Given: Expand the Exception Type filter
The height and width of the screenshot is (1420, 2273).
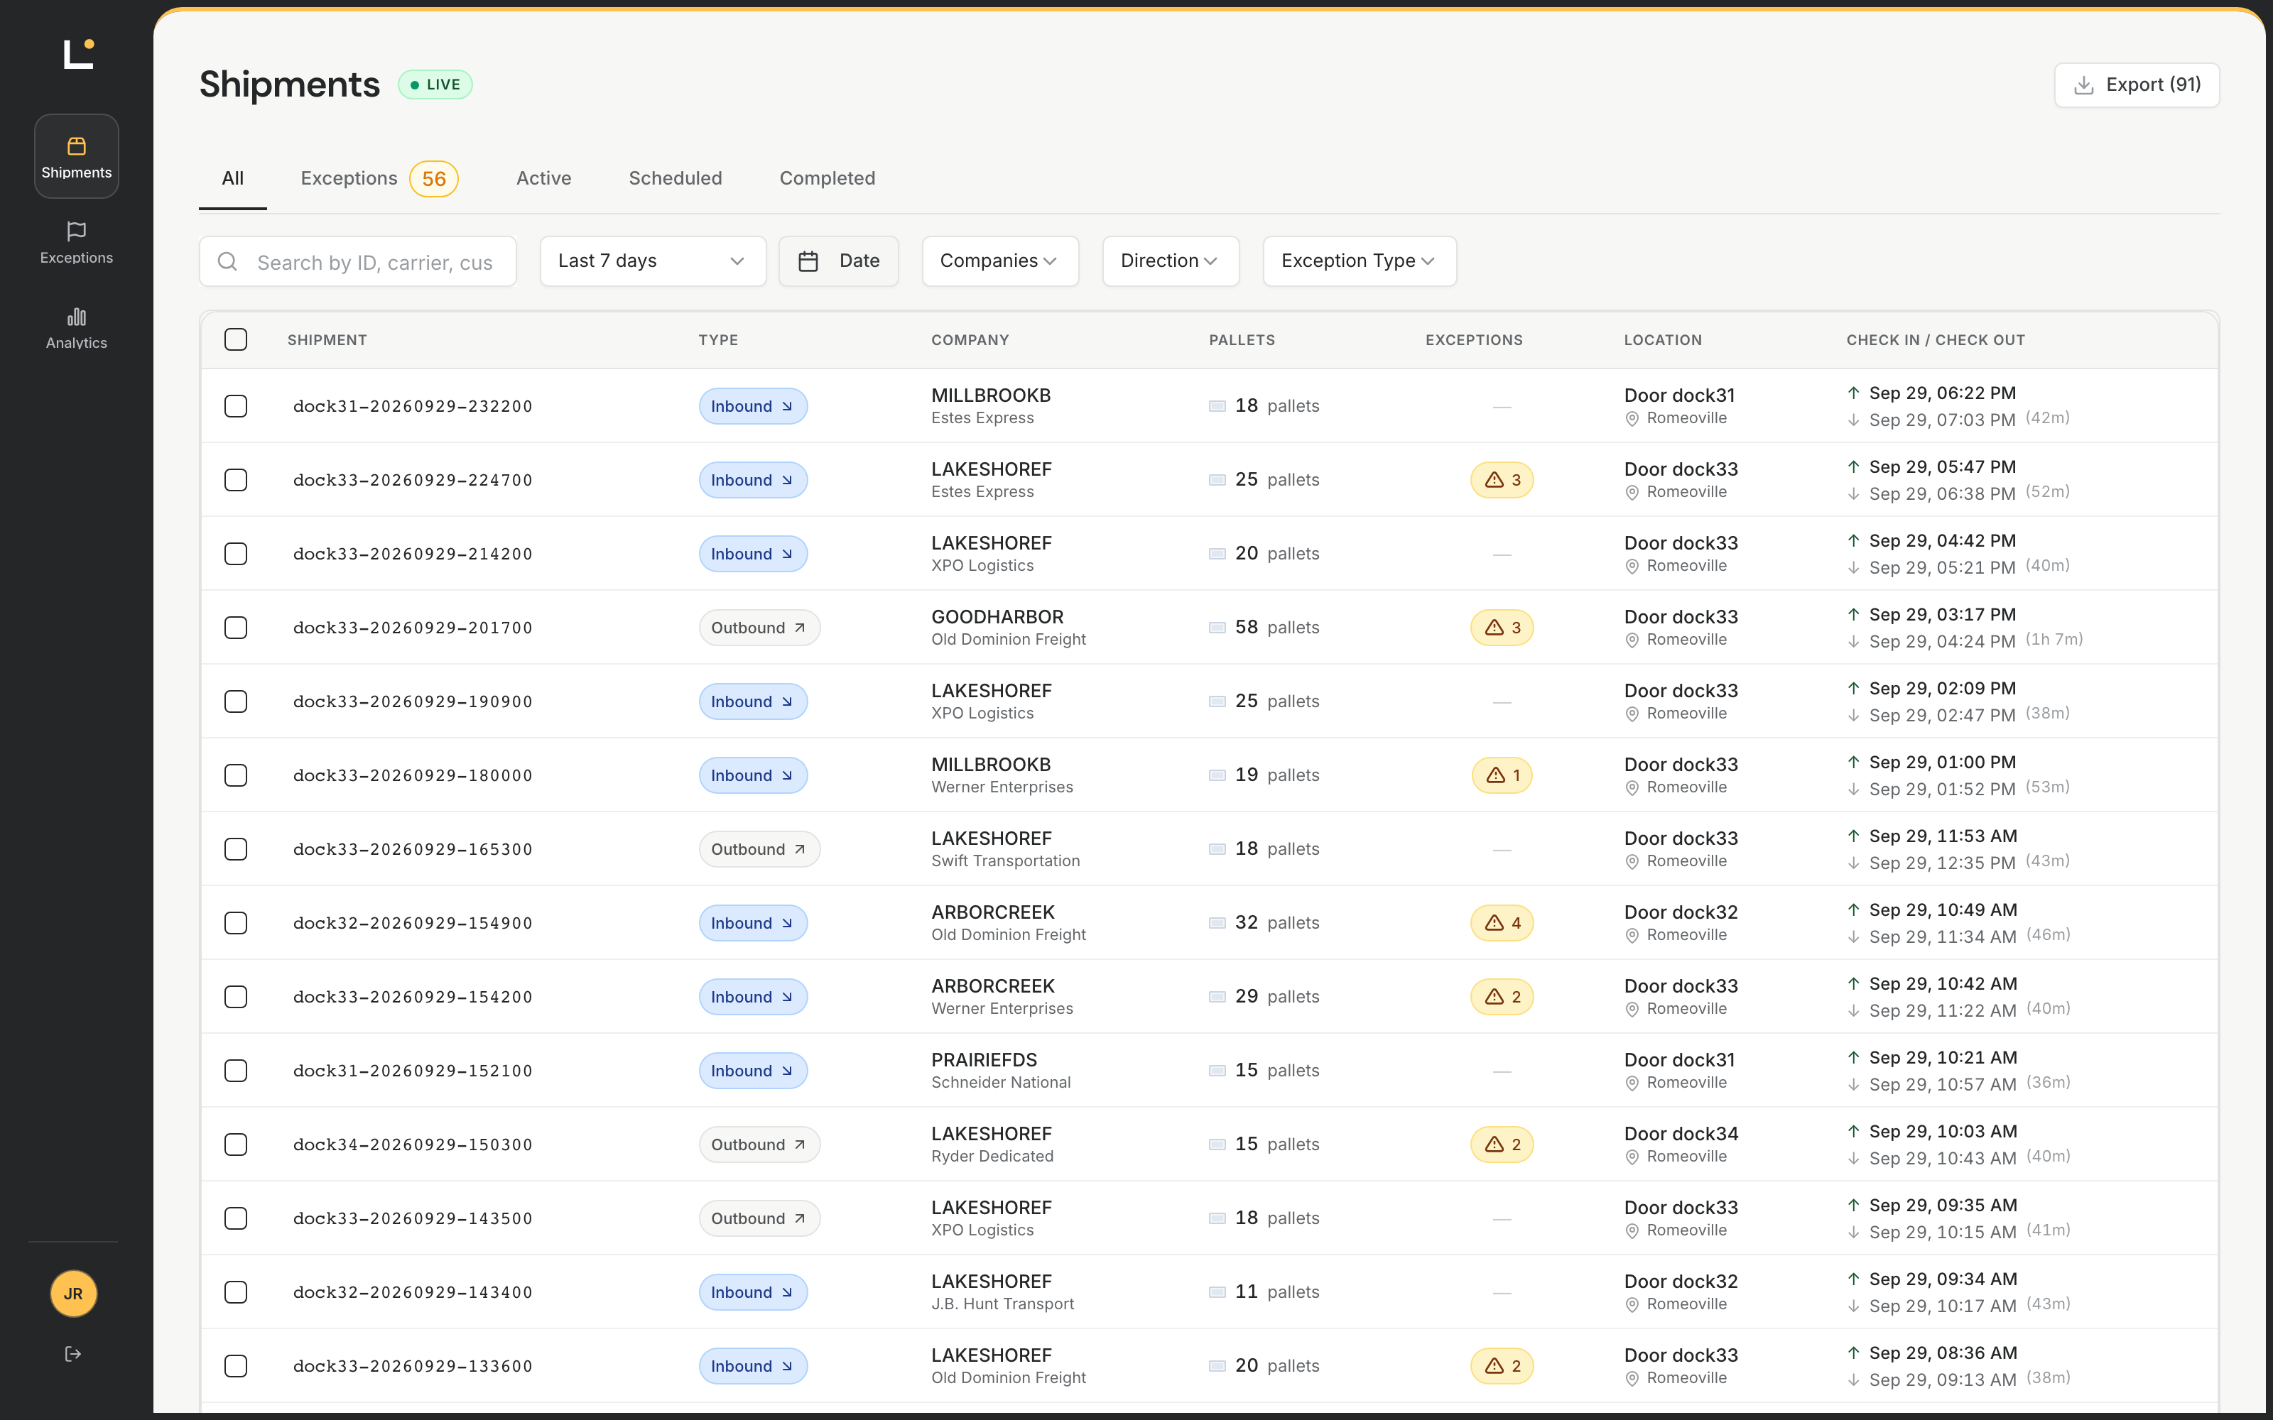Looking at the screenshot, I should coord(1359,261).
